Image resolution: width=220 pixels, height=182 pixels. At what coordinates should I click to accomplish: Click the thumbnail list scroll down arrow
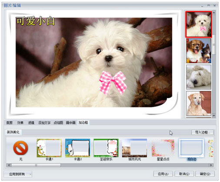pyautogui.click(x=214, y=116)
